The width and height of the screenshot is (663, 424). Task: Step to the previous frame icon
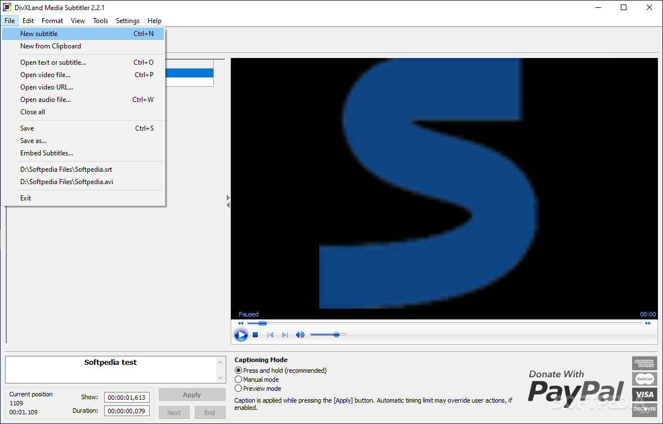(x=270, y=334)
